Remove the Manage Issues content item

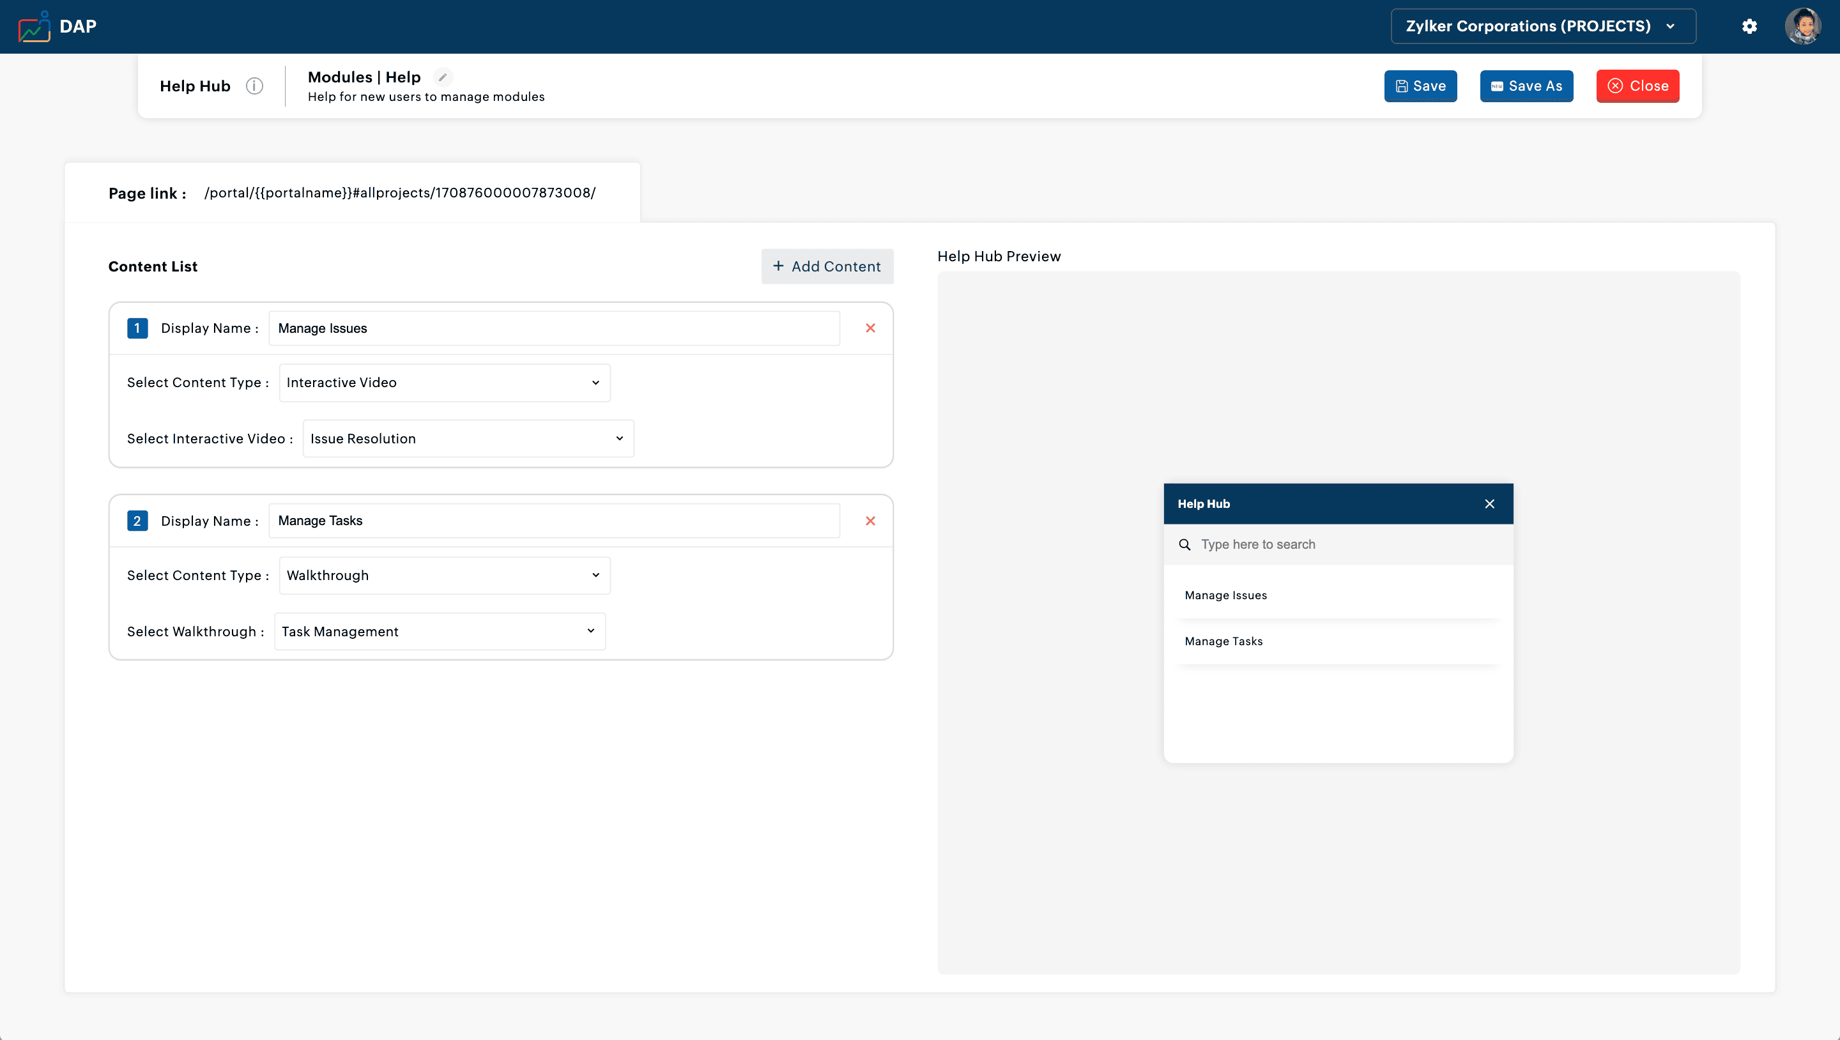click(x=870, y=328)
